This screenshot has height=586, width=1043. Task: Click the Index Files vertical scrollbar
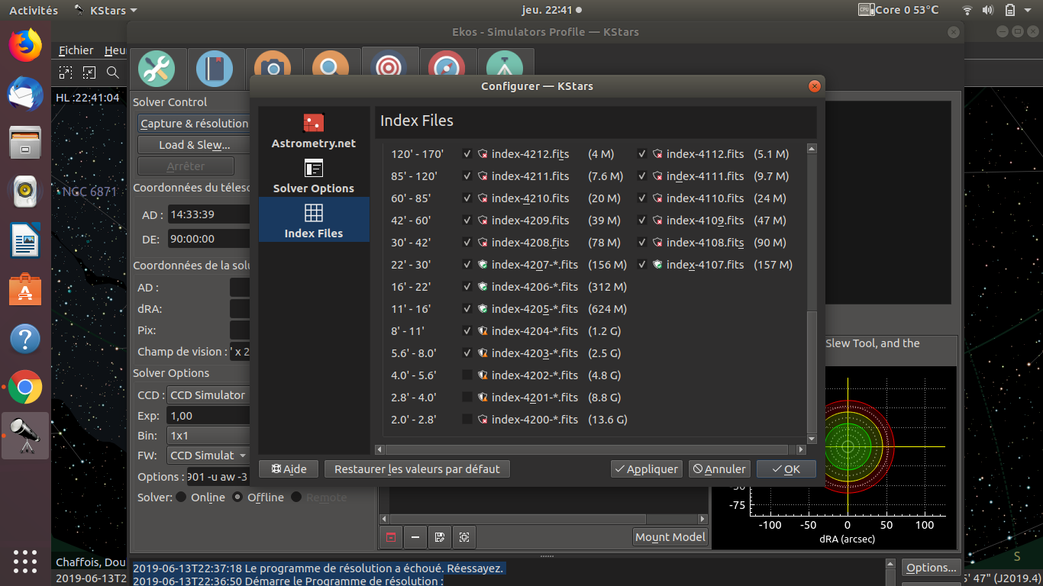tap(812, 294)
